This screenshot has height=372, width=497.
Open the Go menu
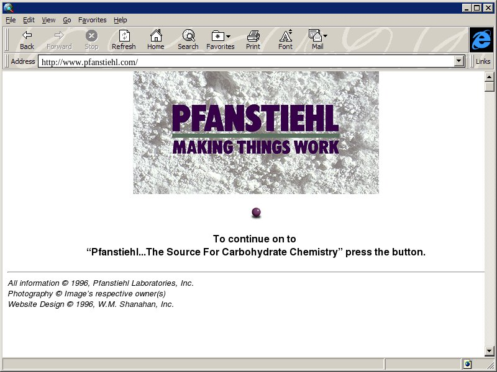66,20
